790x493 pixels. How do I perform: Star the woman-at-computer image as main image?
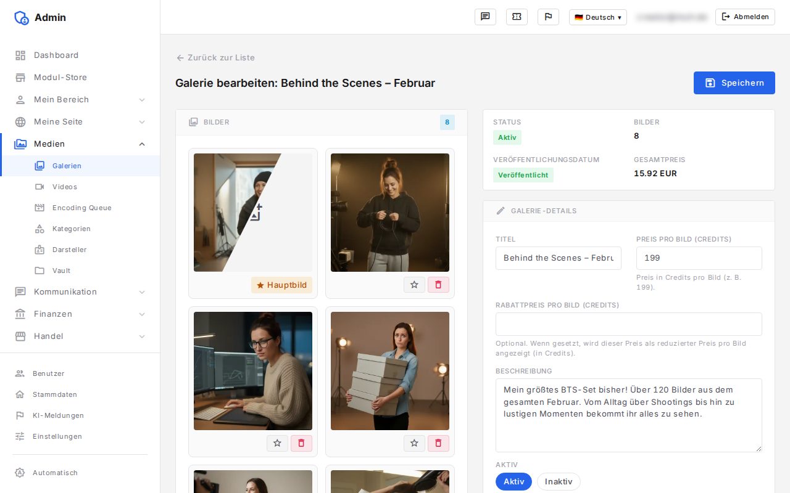click(x=277, y=443)
